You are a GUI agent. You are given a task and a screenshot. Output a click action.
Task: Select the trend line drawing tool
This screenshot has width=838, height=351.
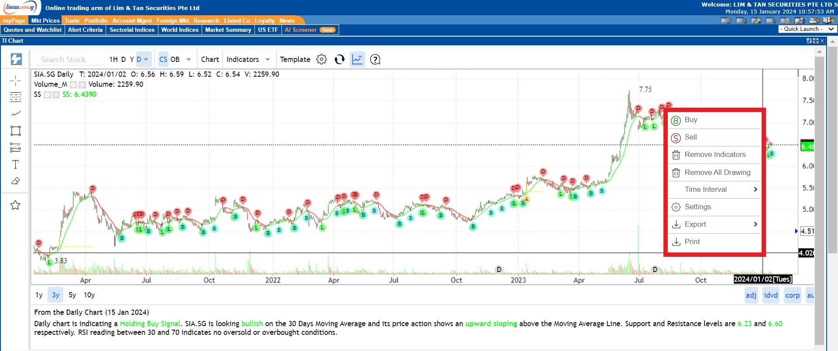[15, 114]
